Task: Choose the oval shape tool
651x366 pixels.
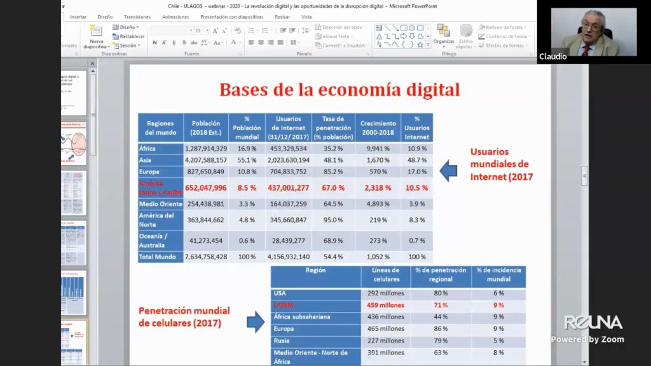Action: coord(412,28)
